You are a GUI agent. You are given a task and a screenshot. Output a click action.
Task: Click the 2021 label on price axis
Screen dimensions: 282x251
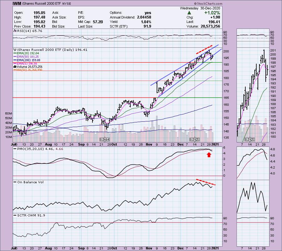click(x=215, y=144)
